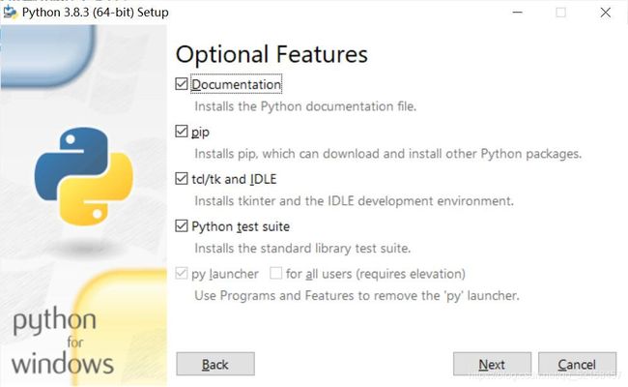The width and height of the screenshot is (628, 387).
Task: Toggle the pip checkbox
Action: tap(182, 132)
